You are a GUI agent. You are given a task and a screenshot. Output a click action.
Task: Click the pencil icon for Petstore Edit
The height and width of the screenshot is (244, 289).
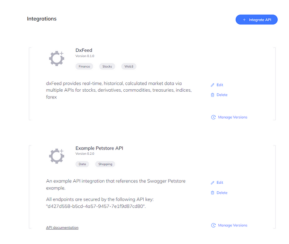point(213,183)
